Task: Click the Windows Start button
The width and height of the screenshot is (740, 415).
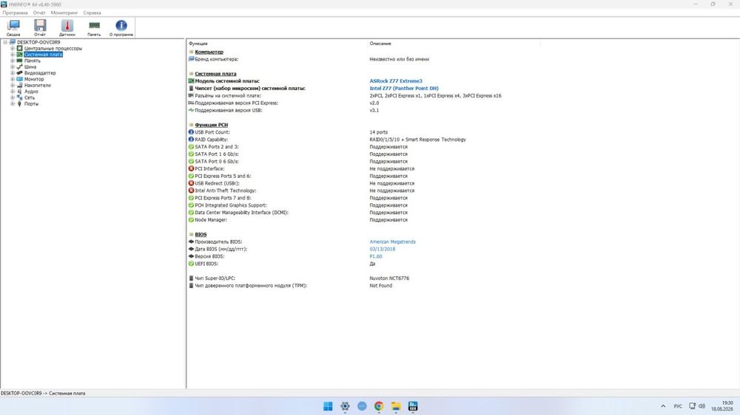Action: [x=328, y=406]
